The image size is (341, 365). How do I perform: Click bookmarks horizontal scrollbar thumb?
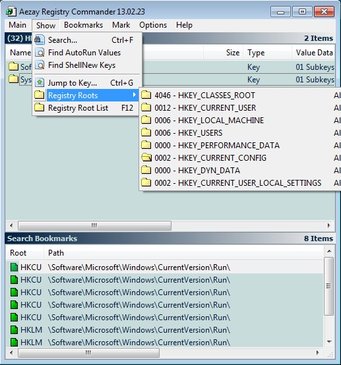tap(88, 352)
